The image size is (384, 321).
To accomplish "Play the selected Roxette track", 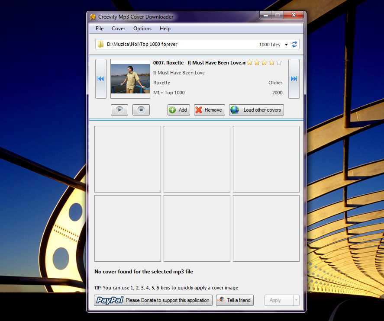I will 119,110.
